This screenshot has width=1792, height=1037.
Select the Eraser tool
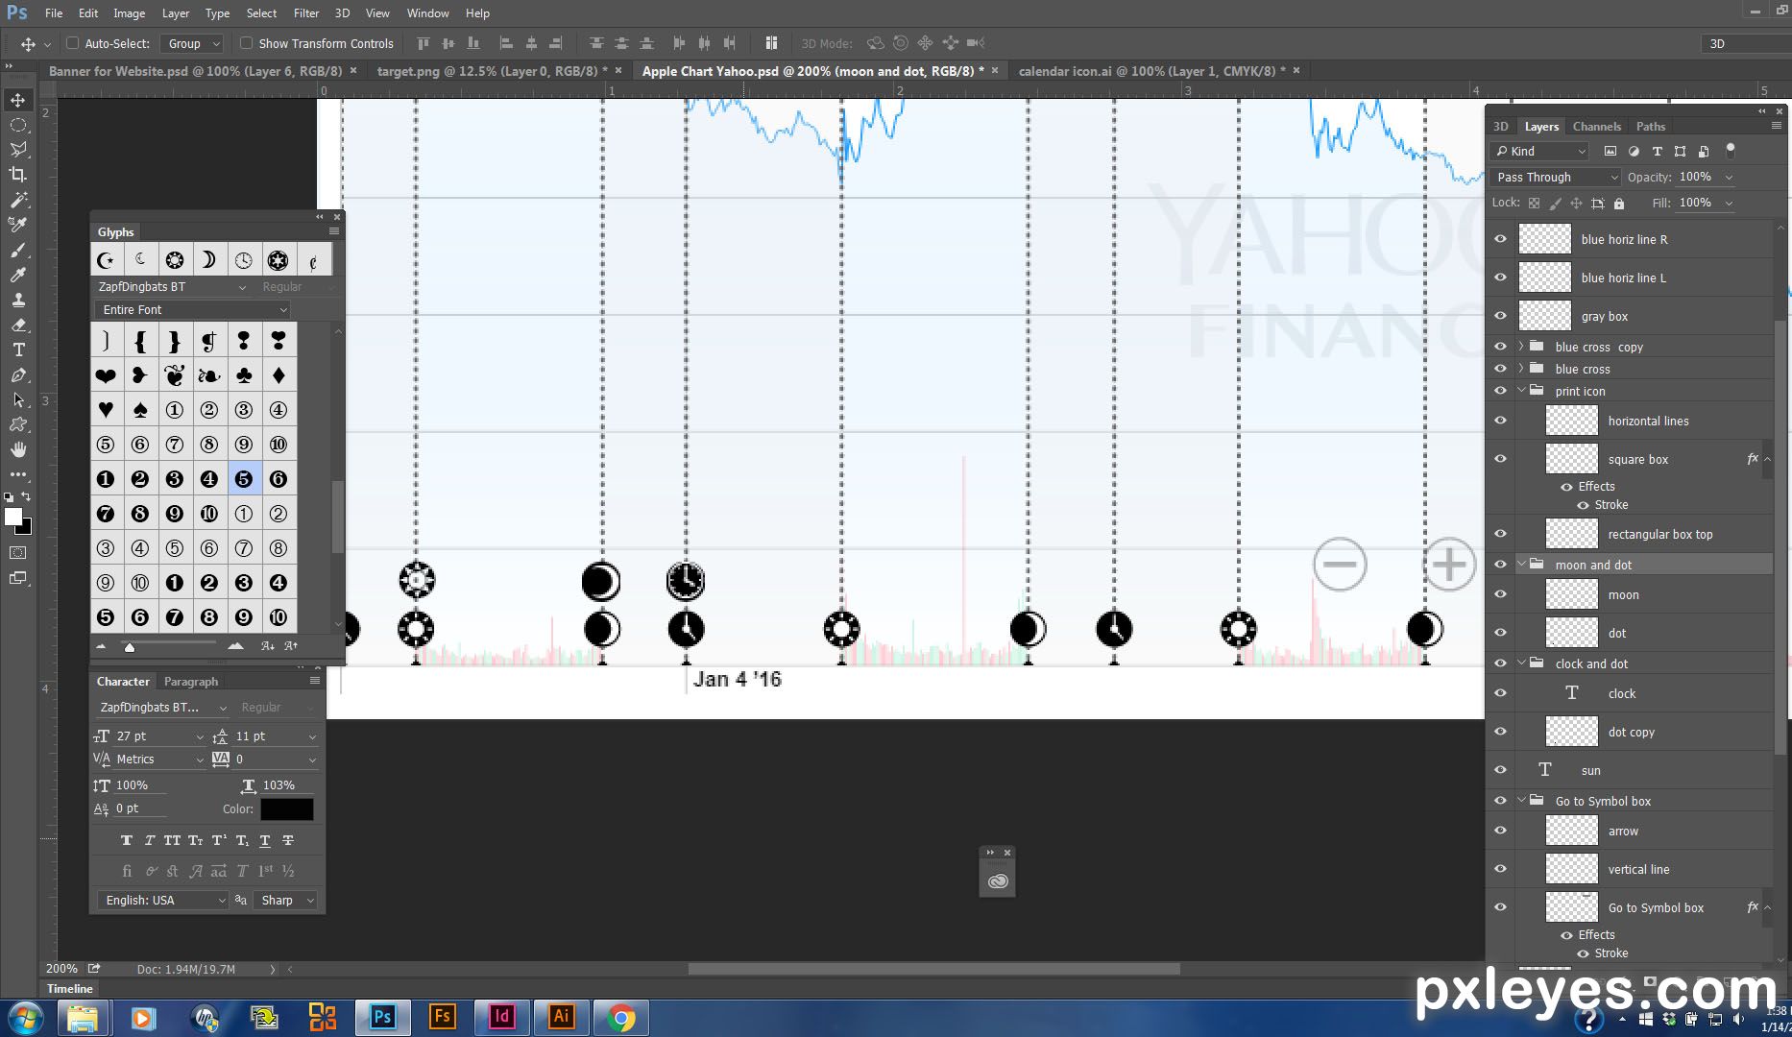coord(18,325)
